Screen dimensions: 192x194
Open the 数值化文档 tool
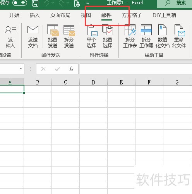163,36
